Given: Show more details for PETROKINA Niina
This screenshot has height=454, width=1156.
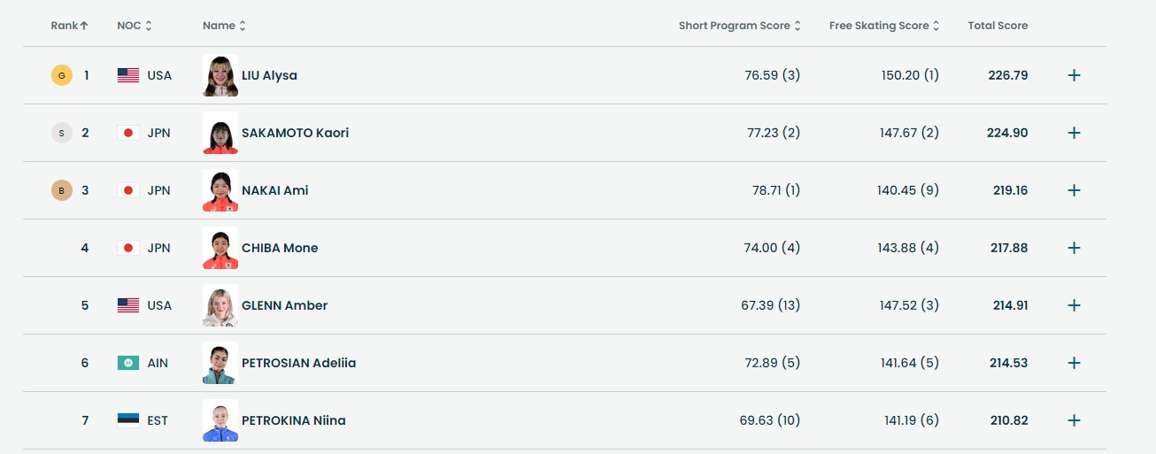Looking at the screenshot, I should pos(1074,420).
